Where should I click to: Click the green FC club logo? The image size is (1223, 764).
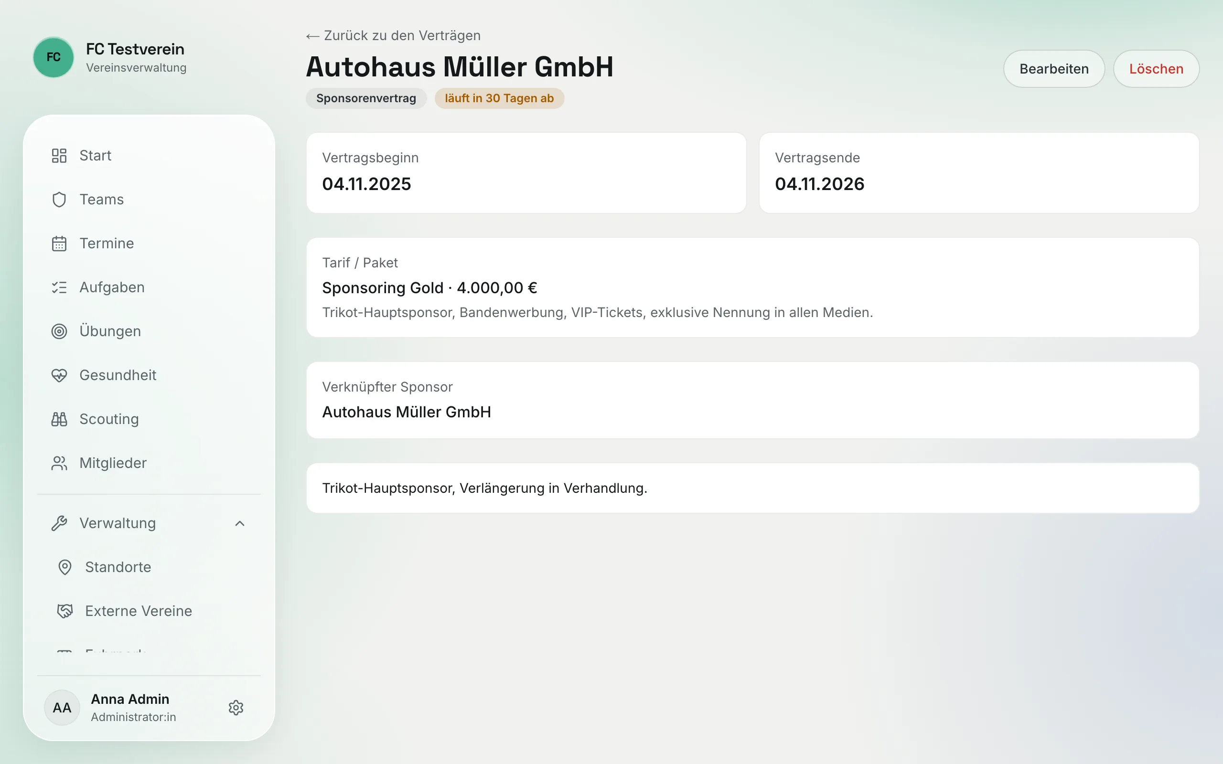pos(54,57)
